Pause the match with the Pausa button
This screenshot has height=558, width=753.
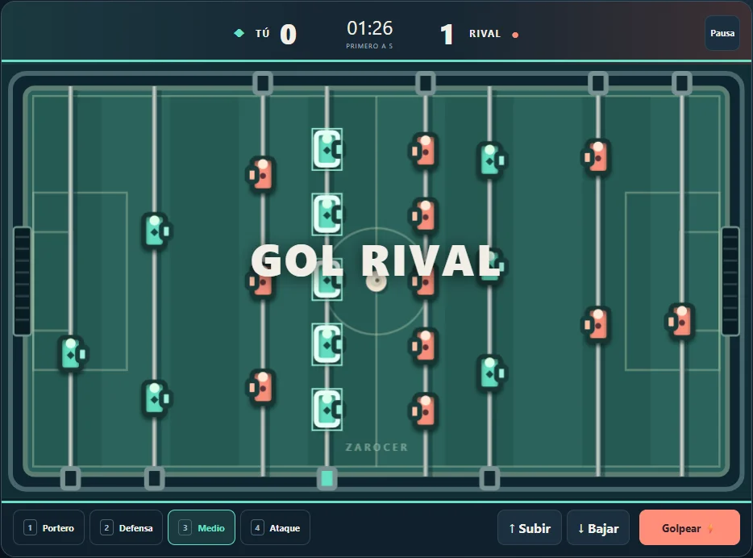(722, 33)
